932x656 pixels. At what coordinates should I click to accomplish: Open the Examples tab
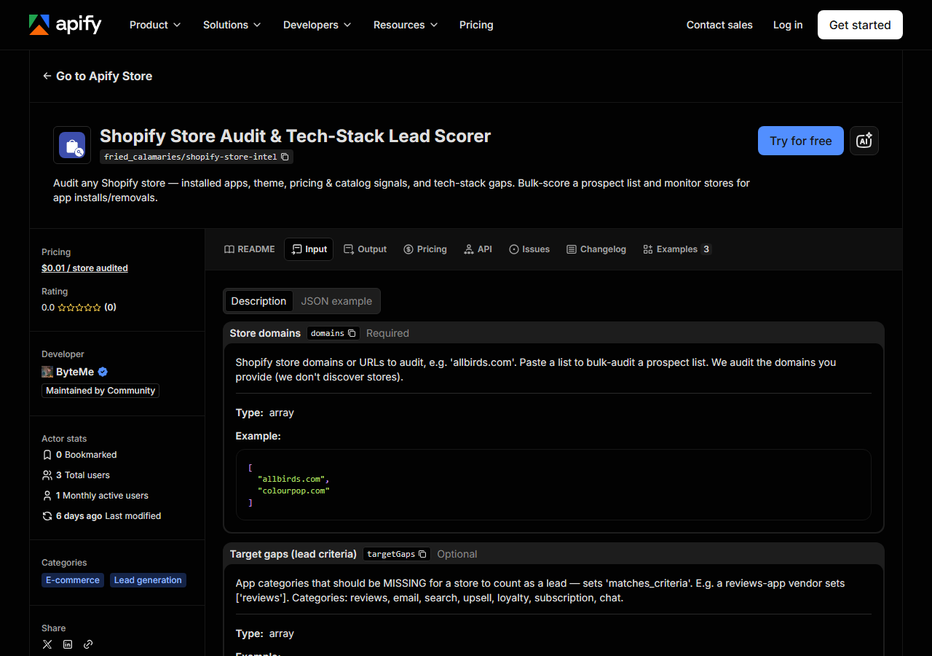(x=677, y=249)
